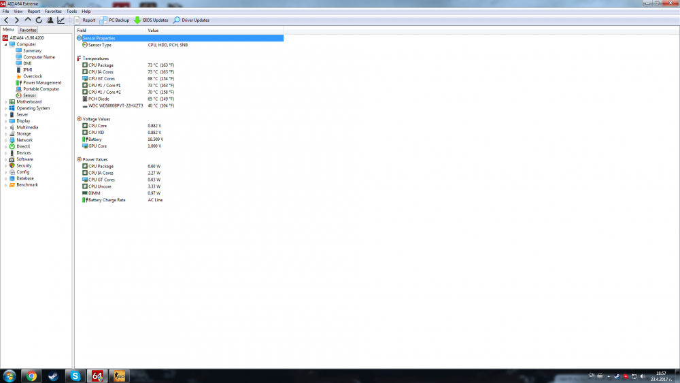Select the CPU Uncore power row

pos(180,186)
